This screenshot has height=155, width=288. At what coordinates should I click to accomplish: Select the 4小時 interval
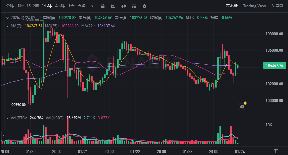(60, 6)
